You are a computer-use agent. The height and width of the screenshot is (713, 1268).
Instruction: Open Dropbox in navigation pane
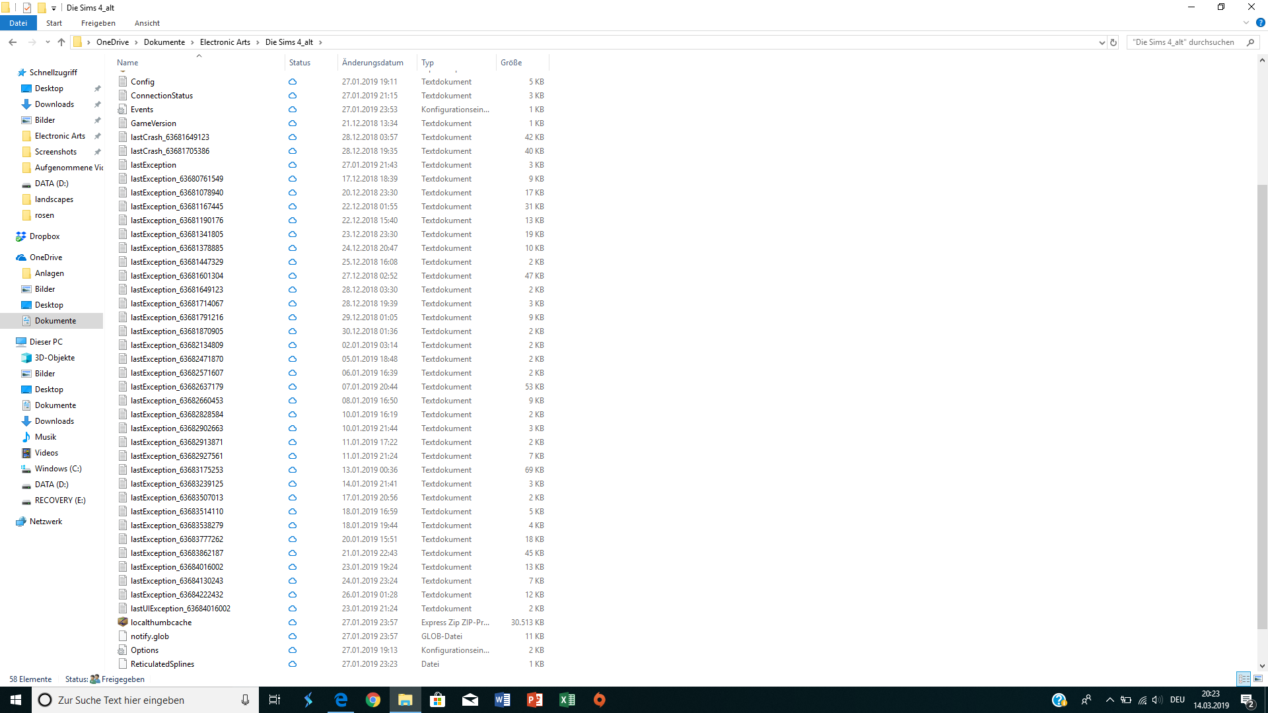(x=44, y=236)
